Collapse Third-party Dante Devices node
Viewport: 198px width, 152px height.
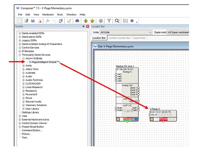pos(20,55)
